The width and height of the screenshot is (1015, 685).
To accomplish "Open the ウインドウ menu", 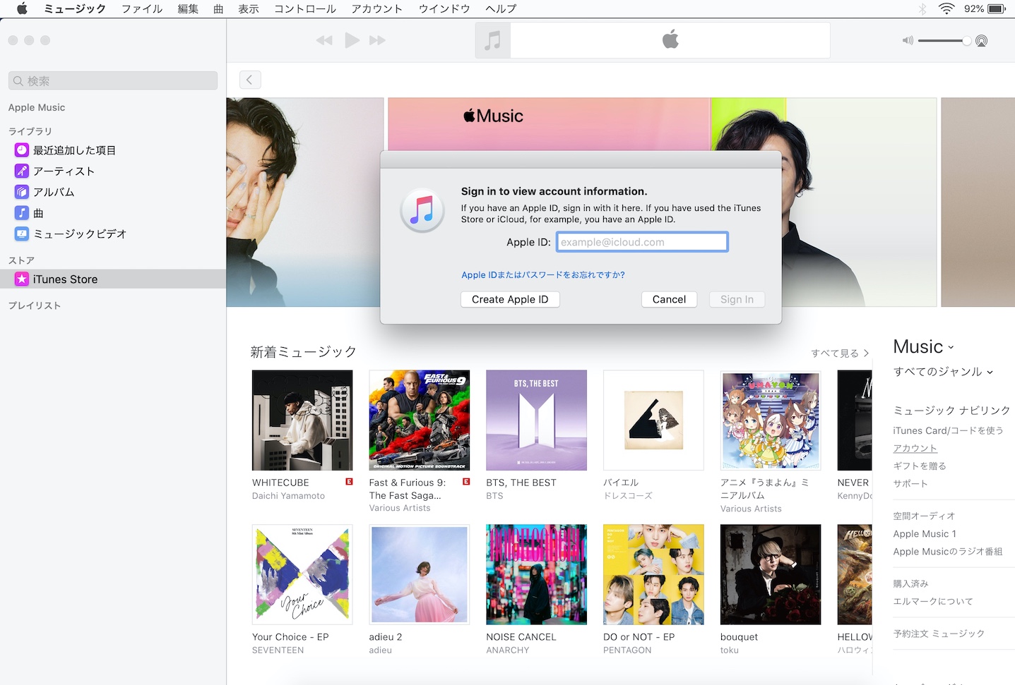I will click(444, 8).
